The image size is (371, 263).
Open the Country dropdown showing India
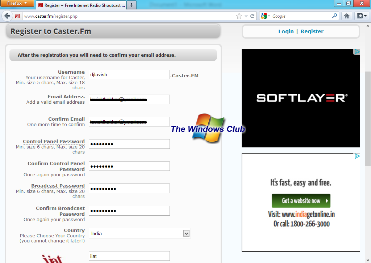139,233
